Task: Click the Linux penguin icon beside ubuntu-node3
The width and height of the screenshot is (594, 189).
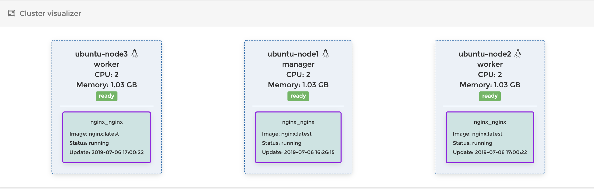Action: pyautogui.click(x=134, y=53)
